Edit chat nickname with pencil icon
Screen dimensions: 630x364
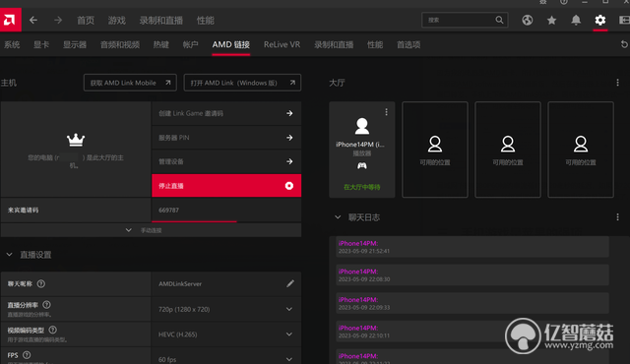[290, 283]
